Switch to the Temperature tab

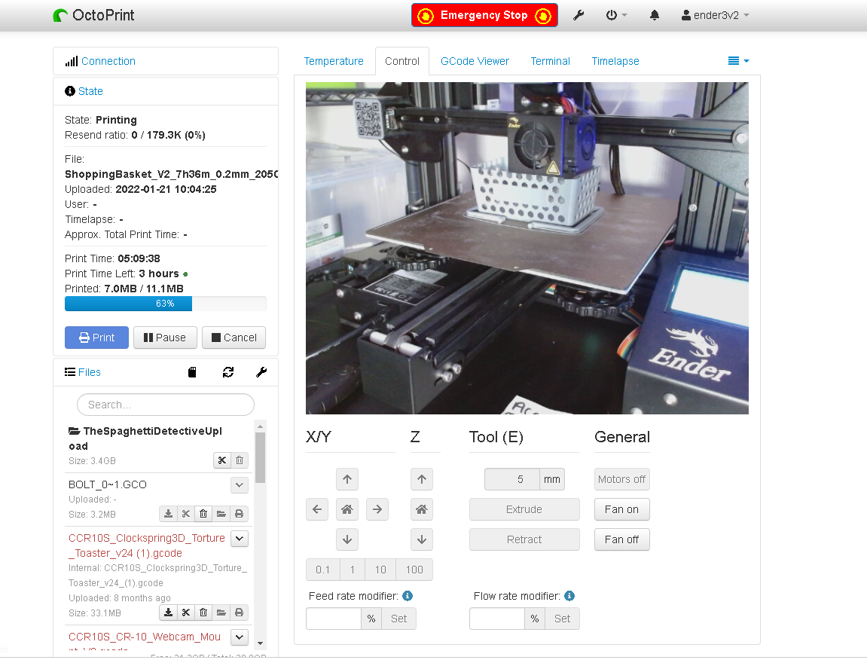click(334, 62)
